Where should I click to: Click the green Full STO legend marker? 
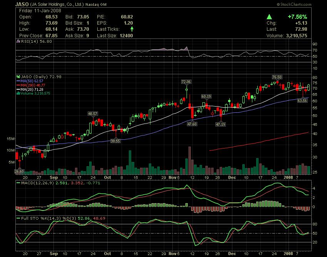(x=18, y=219)
